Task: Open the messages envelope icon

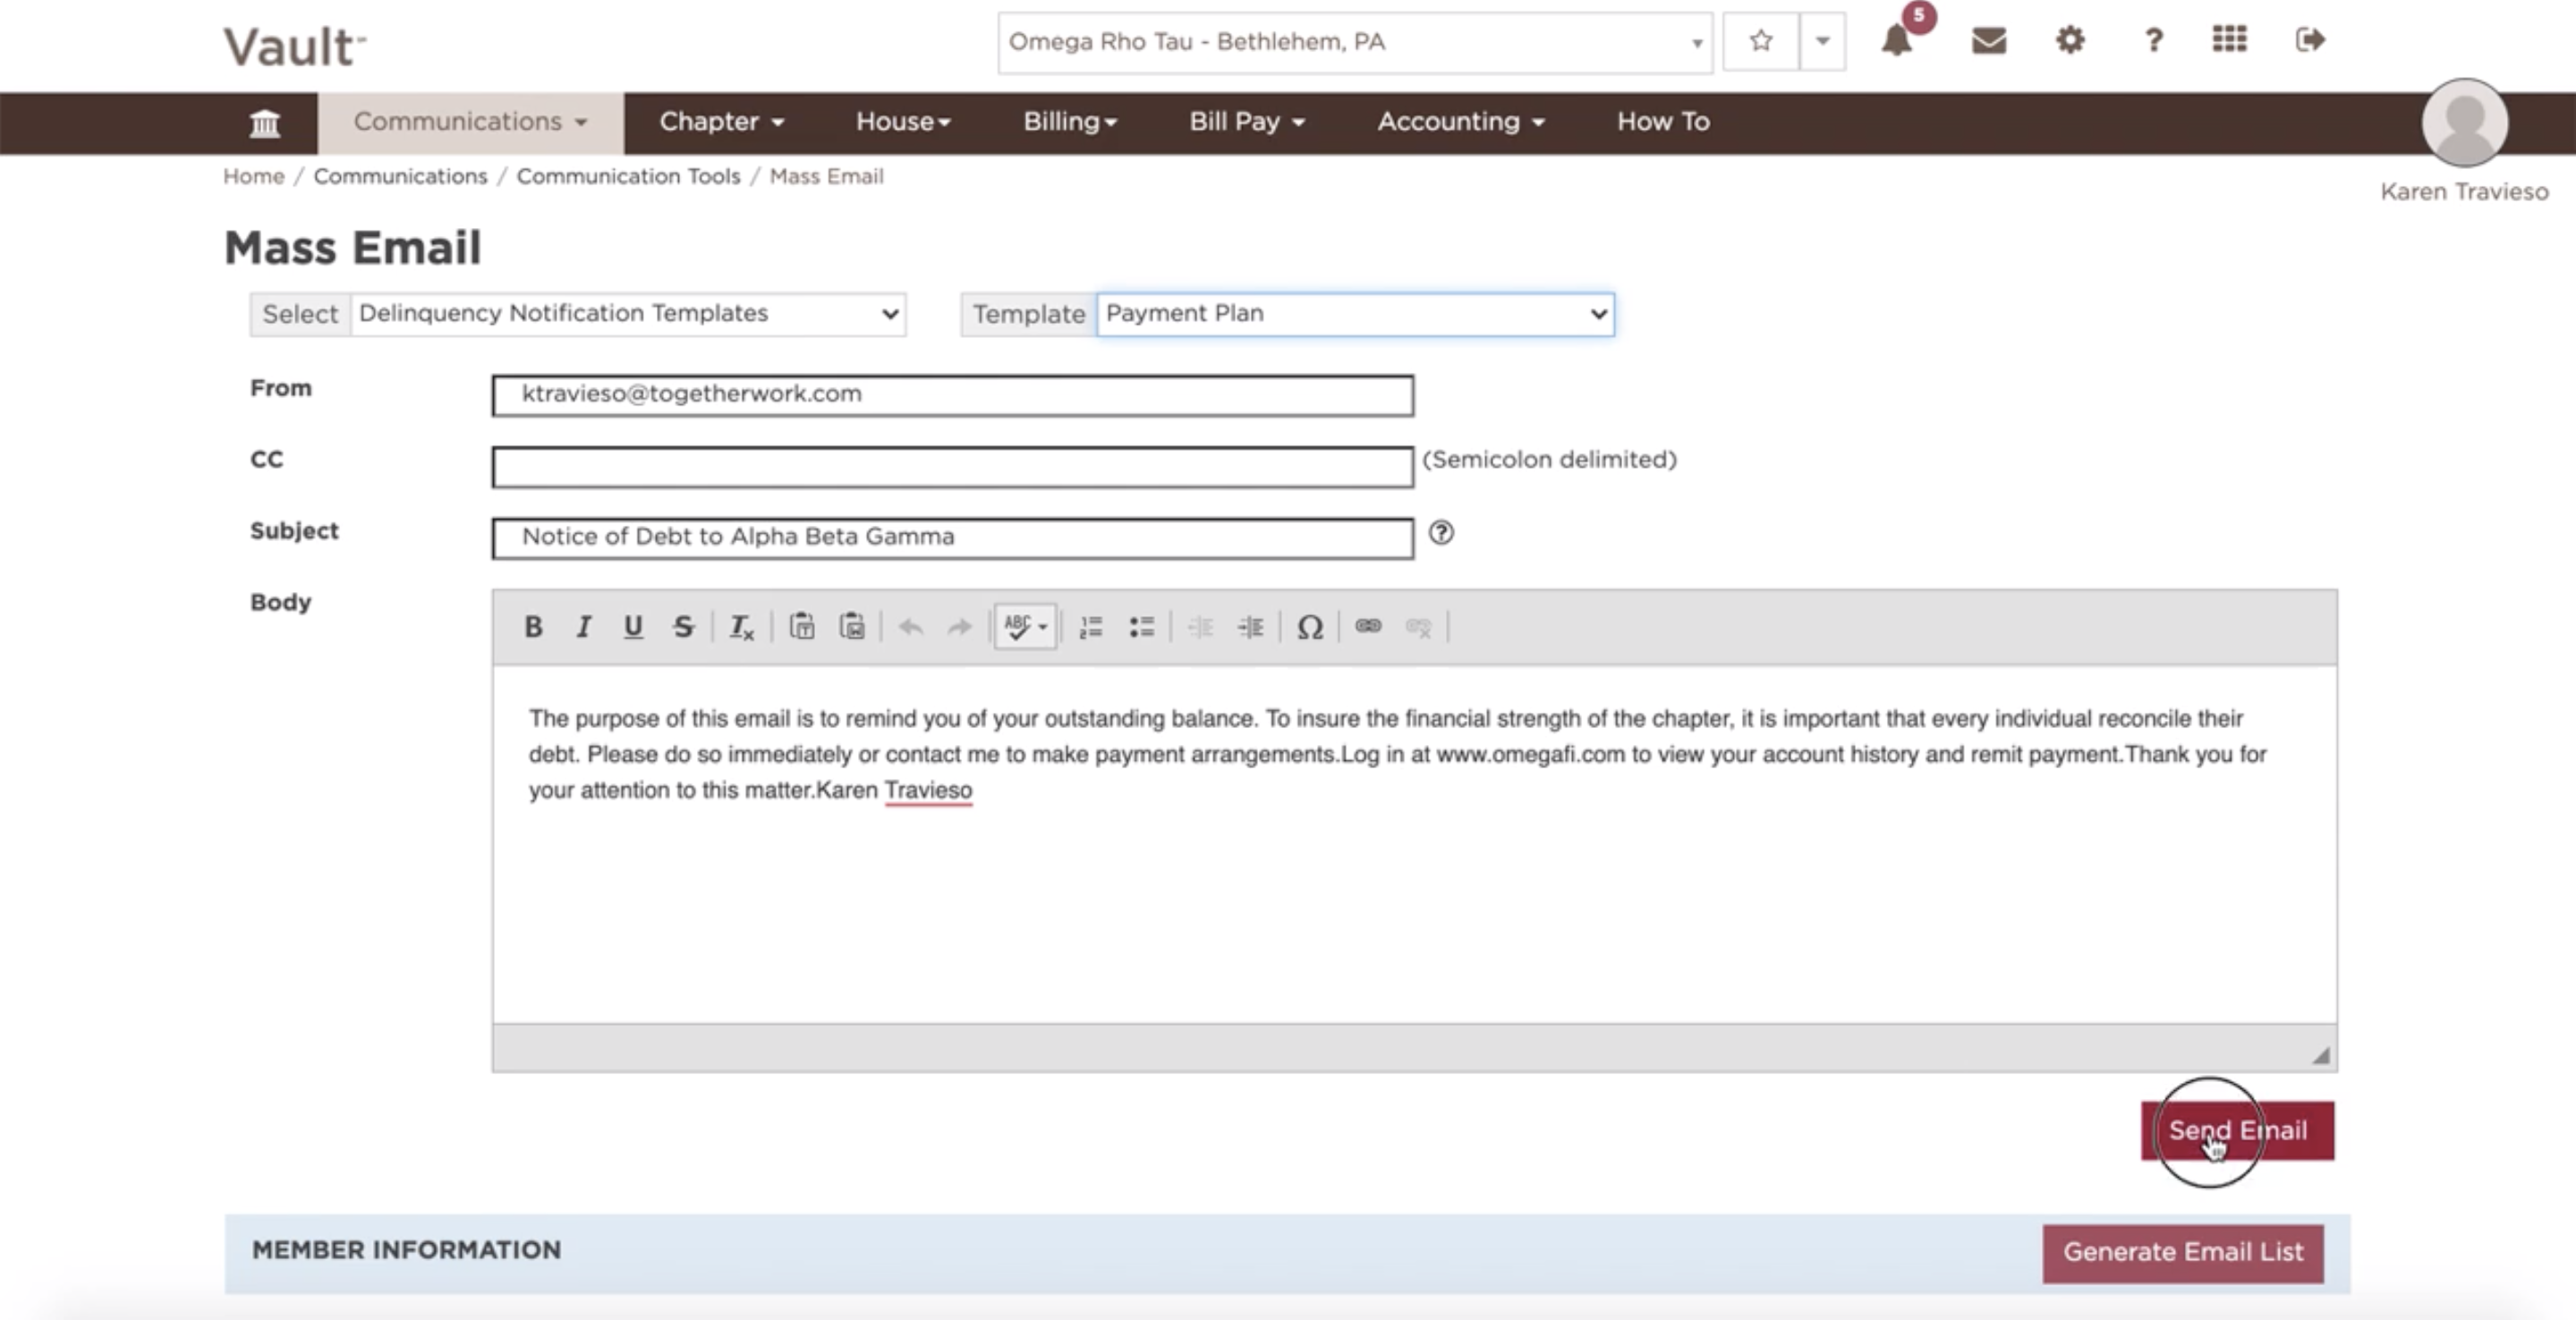Action: click(1988, 40)
